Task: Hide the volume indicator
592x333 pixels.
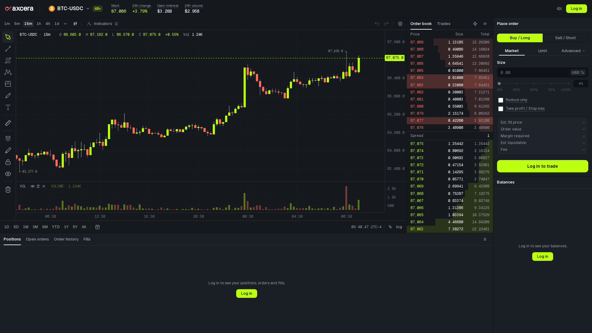Action: point(32,186)
